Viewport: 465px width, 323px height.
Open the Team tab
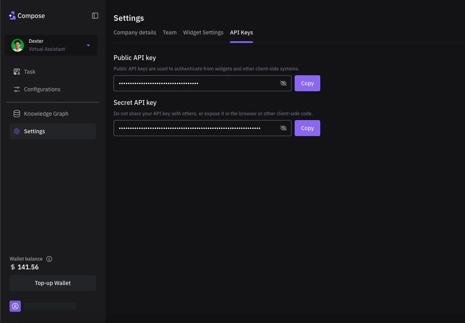point(170,32)
